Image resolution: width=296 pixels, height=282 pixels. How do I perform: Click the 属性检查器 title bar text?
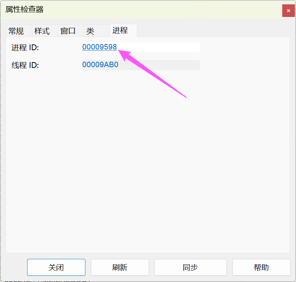24,10
